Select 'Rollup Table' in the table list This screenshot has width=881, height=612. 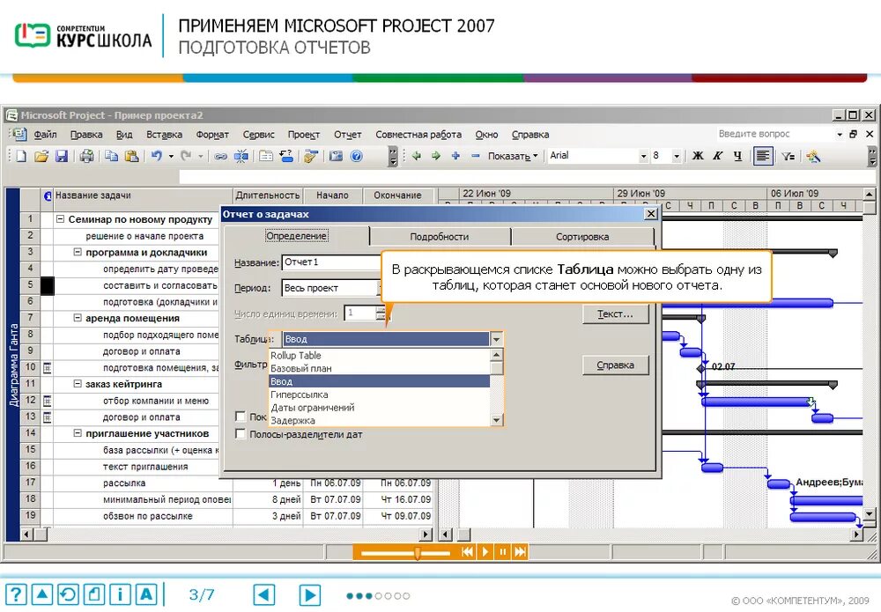[380, 356]
